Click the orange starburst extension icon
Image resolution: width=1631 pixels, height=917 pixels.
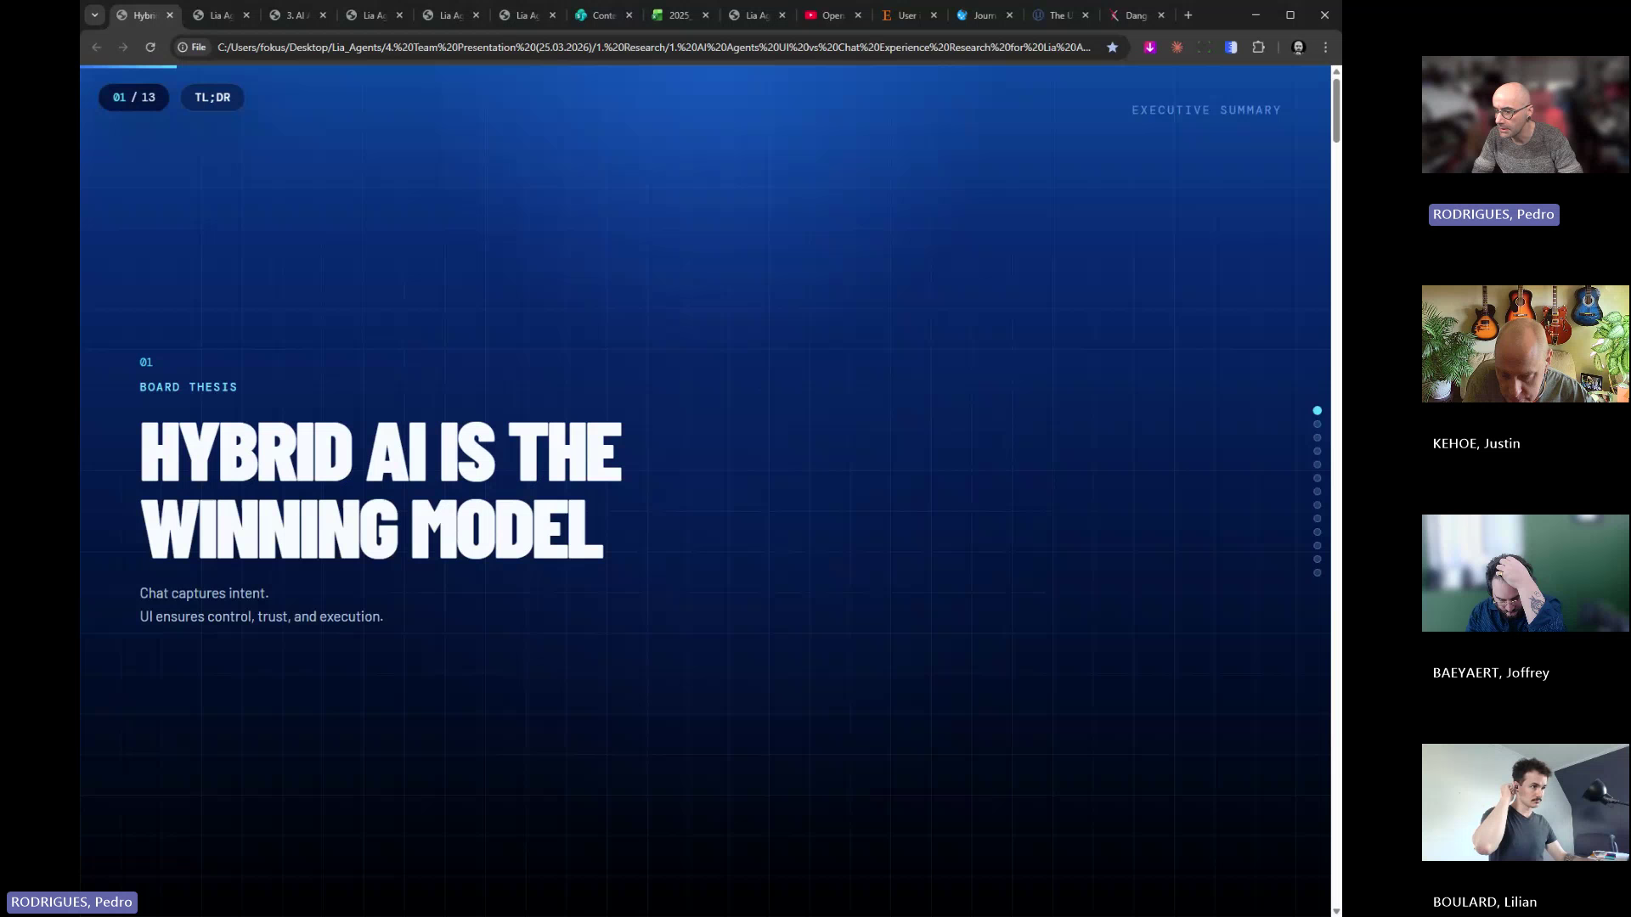pos(1177,48)
